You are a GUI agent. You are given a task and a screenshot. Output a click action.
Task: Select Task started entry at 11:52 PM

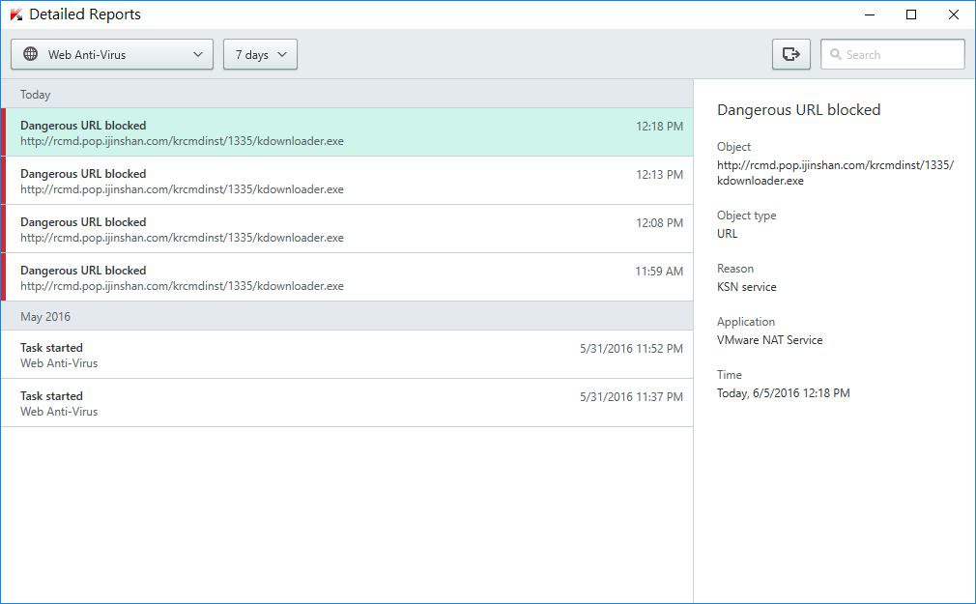(x=348, y=355)
